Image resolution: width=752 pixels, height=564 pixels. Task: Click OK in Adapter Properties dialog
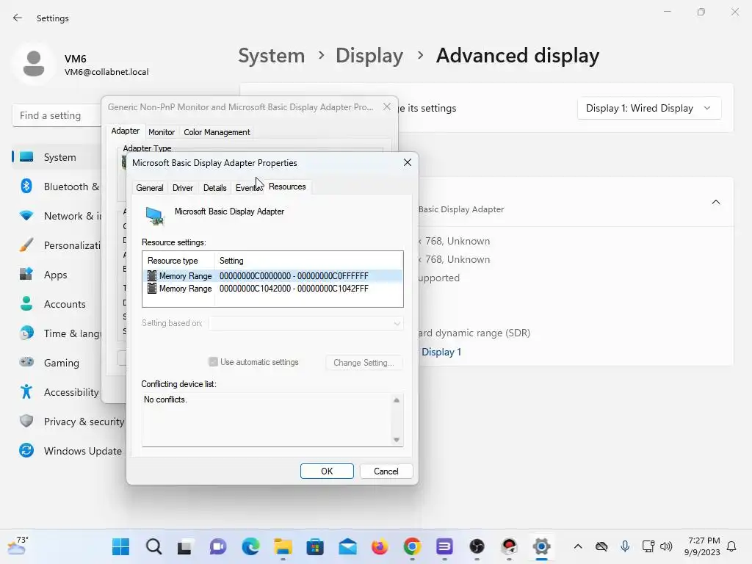(327, 471)
